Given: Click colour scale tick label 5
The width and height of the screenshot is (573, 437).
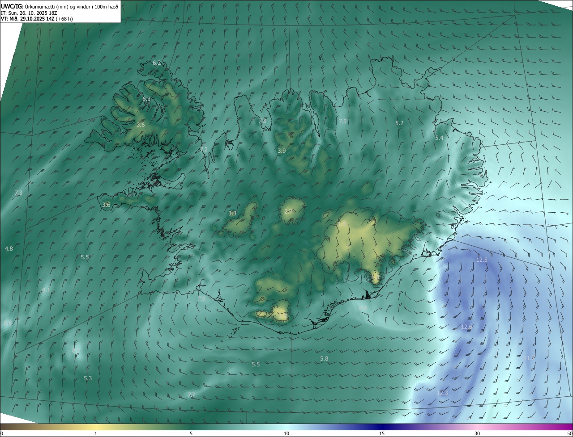Looking at the screenshot, I should pos(191,433).
